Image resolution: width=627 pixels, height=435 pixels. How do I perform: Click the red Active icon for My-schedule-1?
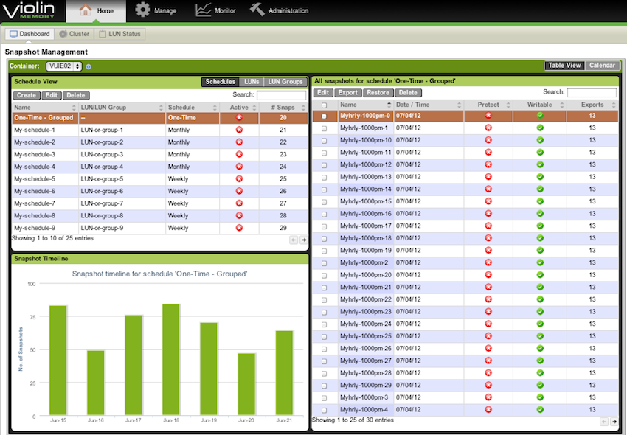(x=239, y=130)
